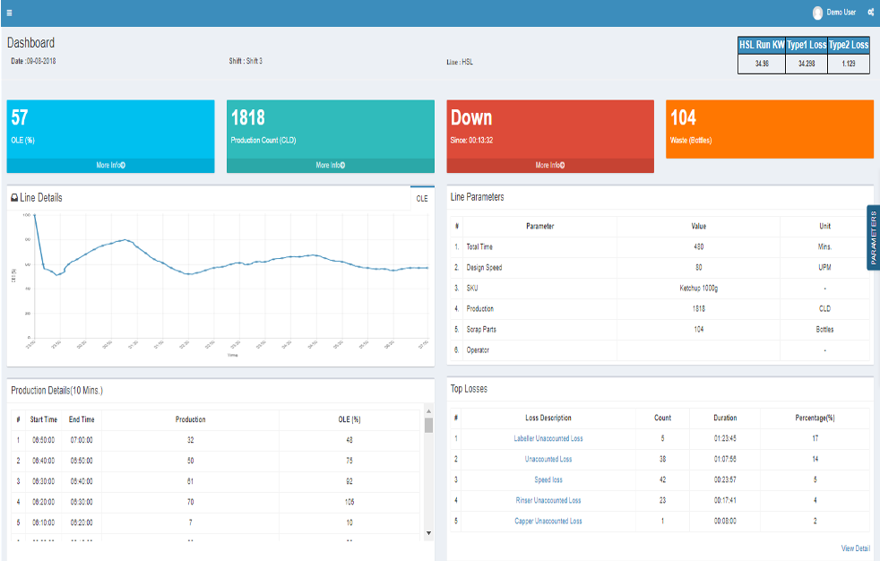The image size is (880, 561).
Task: Open the settings gears icon
Action: pyautogui.click(x=871, y=13)
